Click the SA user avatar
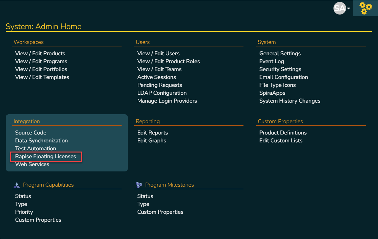This screenshot has width=378, height=239. point(339,9)
